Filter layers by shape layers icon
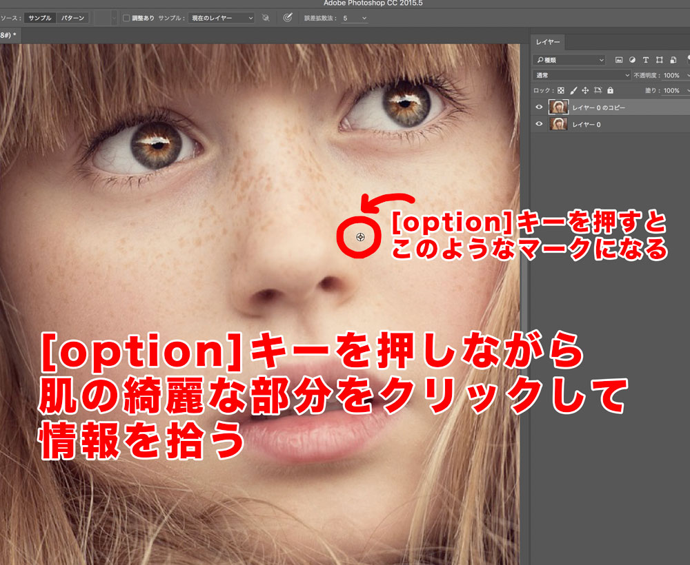This screenshot has height=565, width=690. point(659,60)
